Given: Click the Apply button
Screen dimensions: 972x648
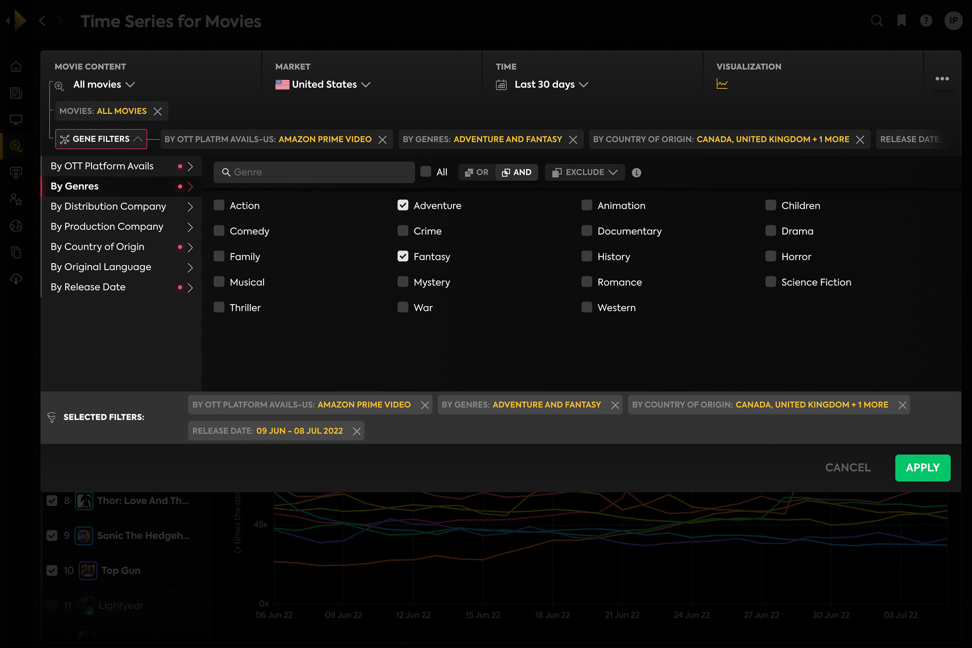Looking at the screenshot, I should [923, 468].
